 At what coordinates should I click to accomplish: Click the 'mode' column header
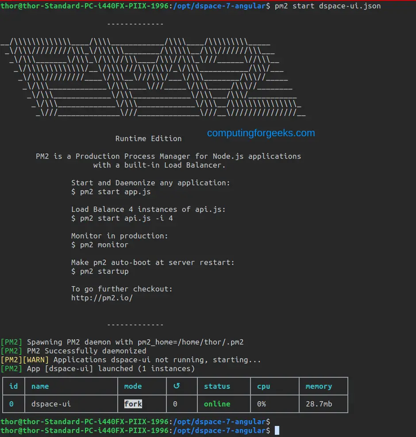pos(133,386)
